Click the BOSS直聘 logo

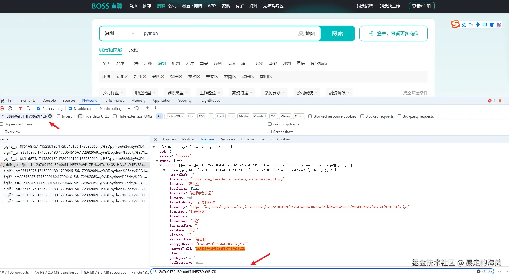coord(107,6)
